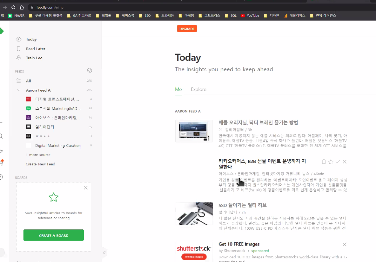Select the All feeds list icon

(18, 81)
